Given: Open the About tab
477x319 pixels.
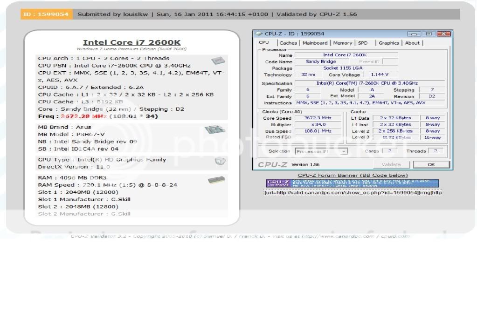Looking at the screenshot, I should 412,43.
